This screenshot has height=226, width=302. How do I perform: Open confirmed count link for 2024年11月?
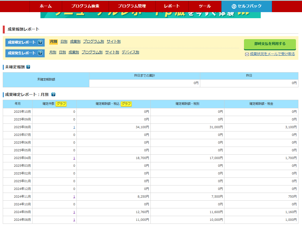(74, 197)
